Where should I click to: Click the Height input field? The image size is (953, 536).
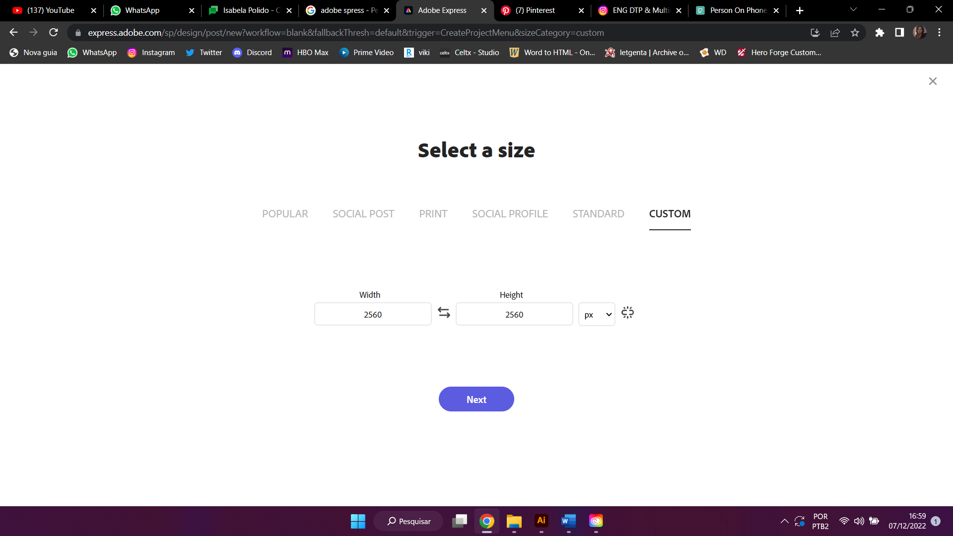tap(514, 314)
